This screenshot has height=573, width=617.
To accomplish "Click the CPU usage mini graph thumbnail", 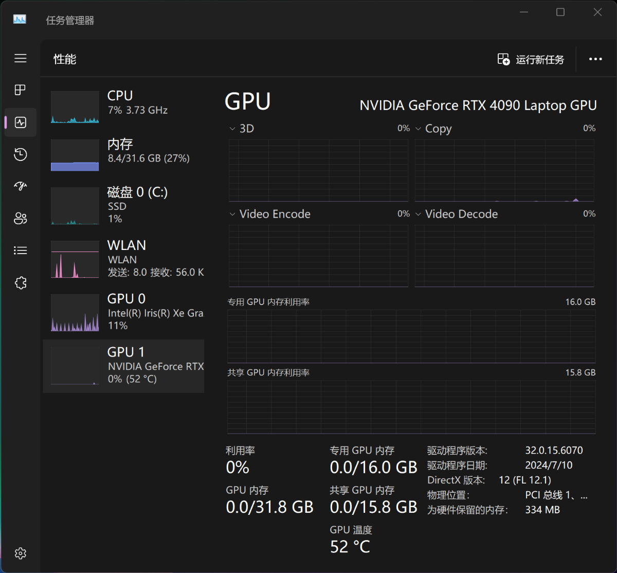I will point(75,108).
